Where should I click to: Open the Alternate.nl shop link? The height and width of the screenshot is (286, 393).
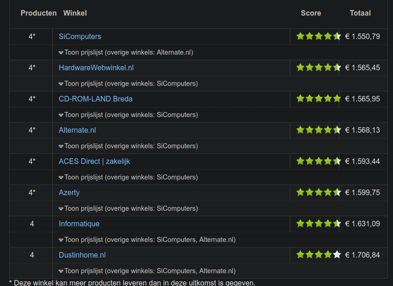click(77, 130)
